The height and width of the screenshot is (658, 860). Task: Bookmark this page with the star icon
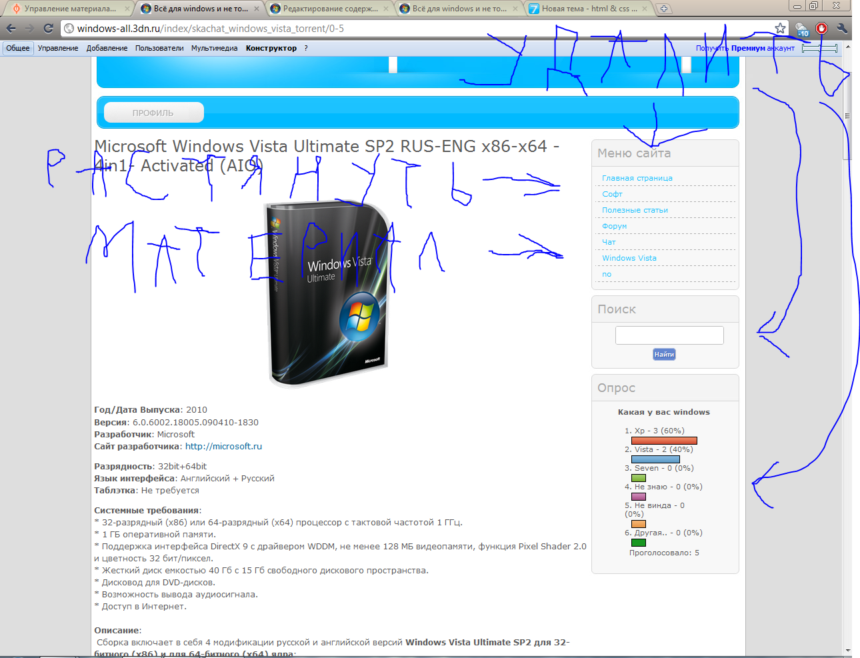780,28
